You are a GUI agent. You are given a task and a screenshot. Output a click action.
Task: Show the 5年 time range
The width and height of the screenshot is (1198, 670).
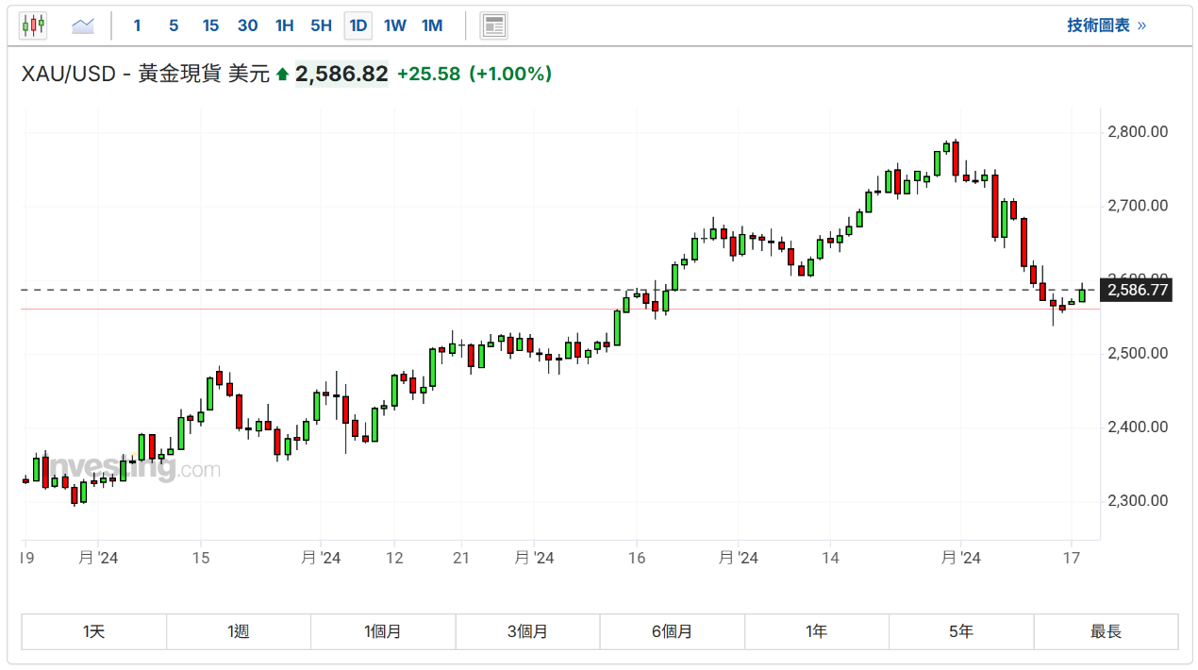point(961,631)
